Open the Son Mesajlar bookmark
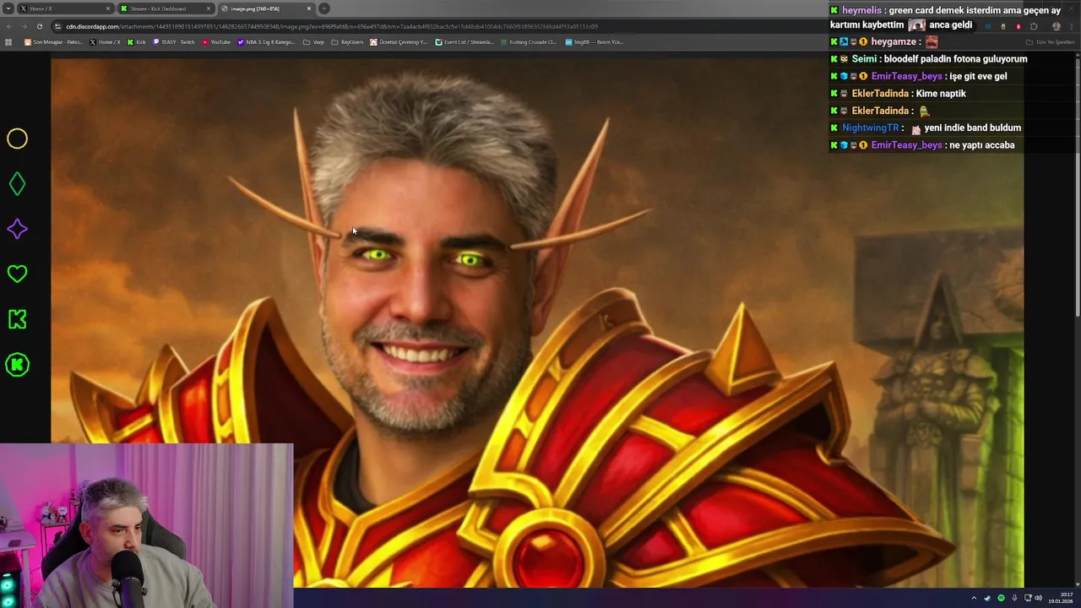 (53, 41)
